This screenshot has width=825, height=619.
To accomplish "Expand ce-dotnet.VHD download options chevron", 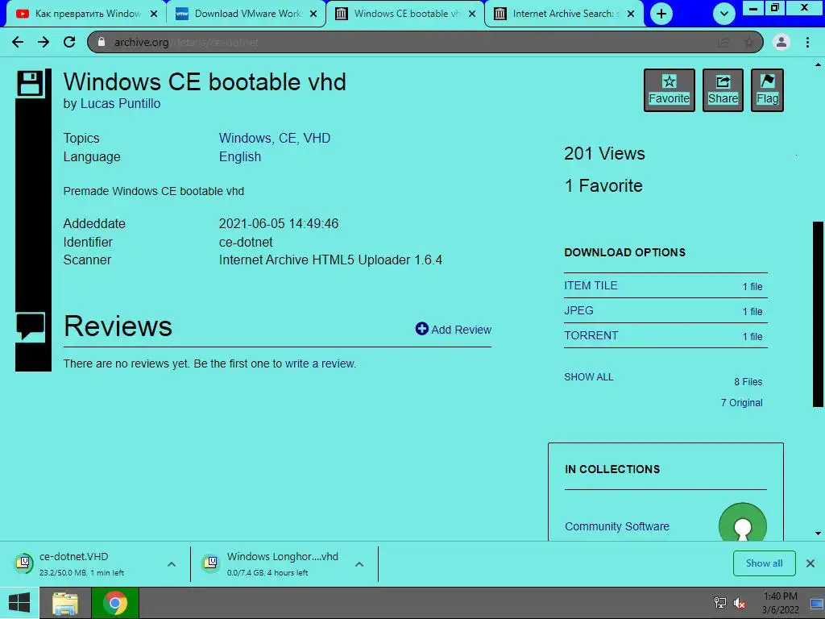I will [172, 564].
